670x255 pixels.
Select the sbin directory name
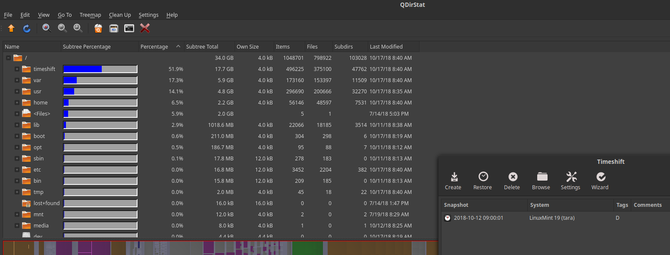39,158
